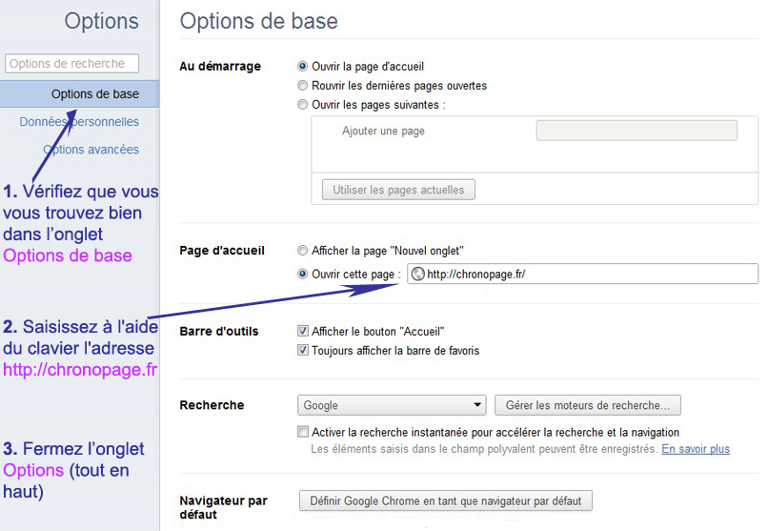Image resolution: width=768 pixels, height=531 pixels.
Task: Click the globe icon beside the homepage URL
Action: click(x=417, y=275)
